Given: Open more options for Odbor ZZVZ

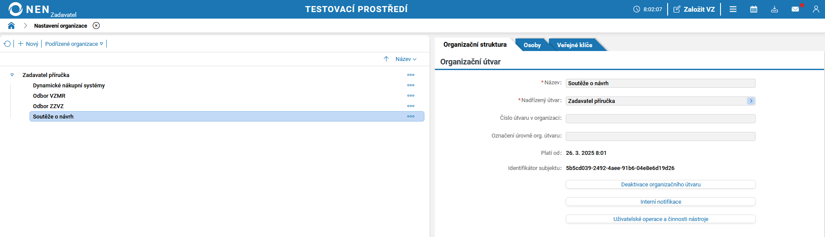Looking at the screenshot, I should click(411, 106).
